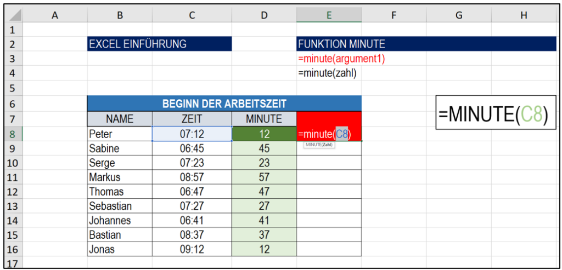Select row 12 header
Image resolution: width=562 pixels, height=270 pixels.
coord(14,192)
